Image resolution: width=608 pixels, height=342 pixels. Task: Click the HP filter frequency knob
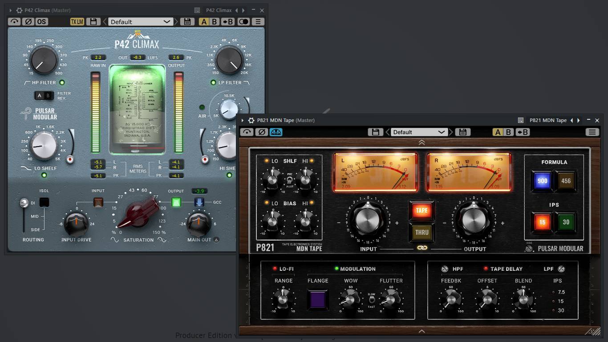coord(44,61)
